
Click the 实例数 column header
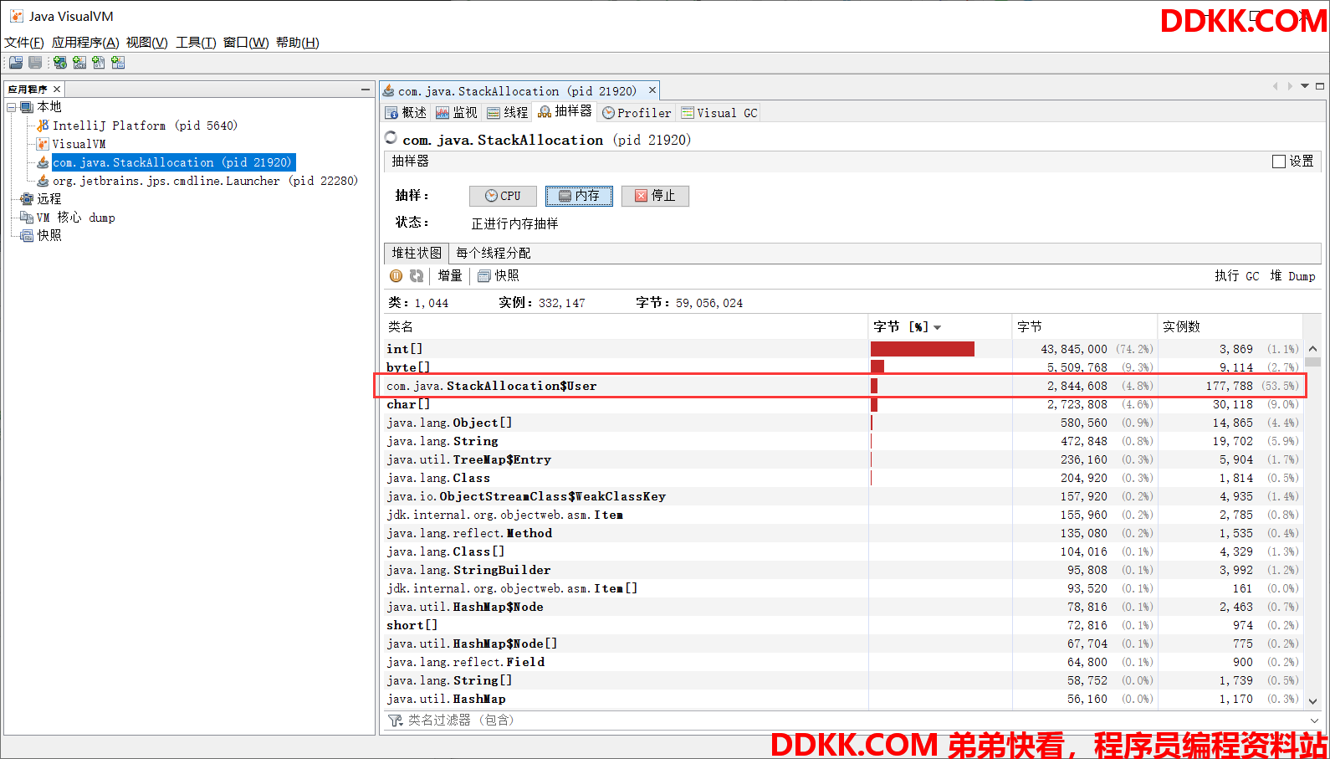click(1230, 327)
